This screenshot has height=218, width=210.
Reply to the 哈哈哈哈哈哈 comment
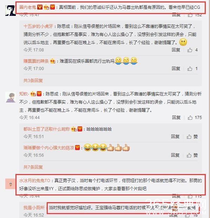point(175,136)
